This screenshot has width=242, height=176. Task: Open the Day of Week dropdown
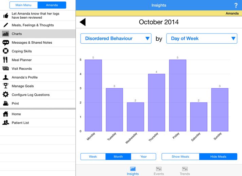click(x=202, y=39)
